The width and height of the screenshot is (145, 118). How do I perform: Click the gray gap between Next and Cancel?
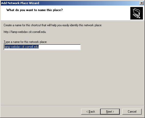click(x=121, y=112)
